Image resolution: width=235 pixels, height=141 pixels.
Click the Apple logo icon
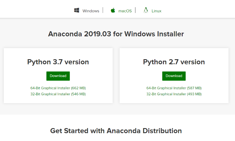(x=113, y=11)
